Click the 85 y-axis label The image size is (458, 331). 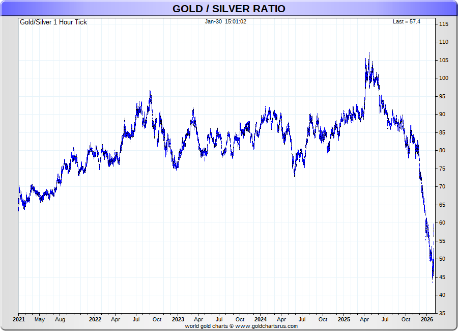[442, 132]
